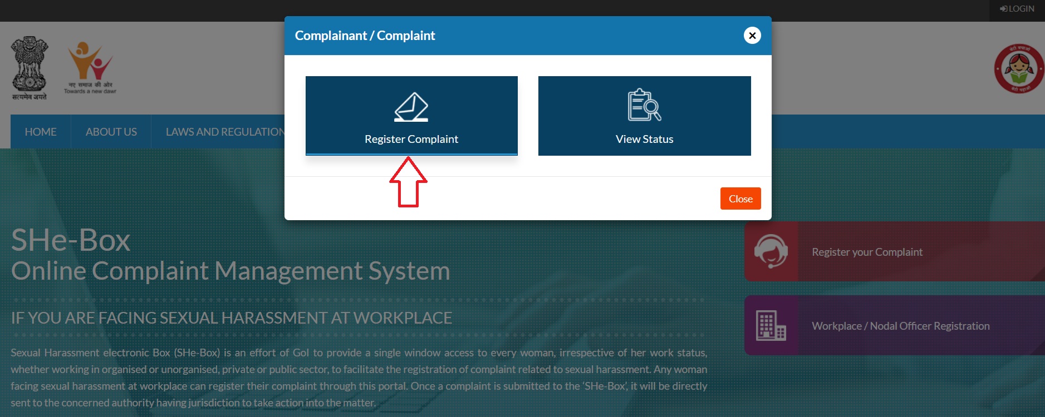Click the envelope icon for Register Complaint
This screenshot has height=417, width=1045.
411,107
